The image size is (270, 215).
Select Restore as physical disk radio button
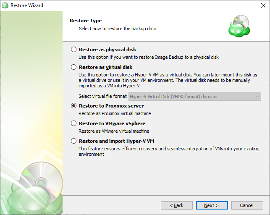click(74, 50)
